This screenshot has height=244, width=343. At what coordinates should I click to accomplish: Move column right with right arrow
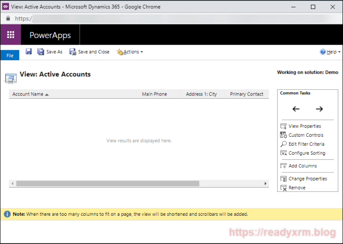pos(319,109)
